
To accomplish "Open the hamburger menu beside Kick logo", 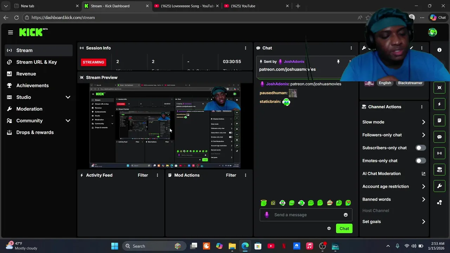I will 11,32.
